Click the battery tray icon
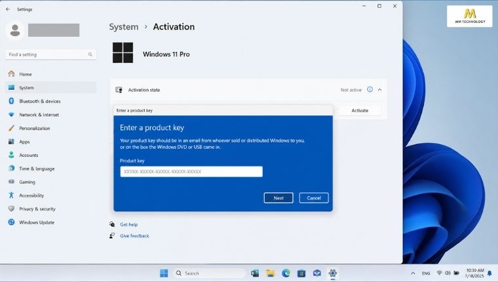 coord(457,273)
